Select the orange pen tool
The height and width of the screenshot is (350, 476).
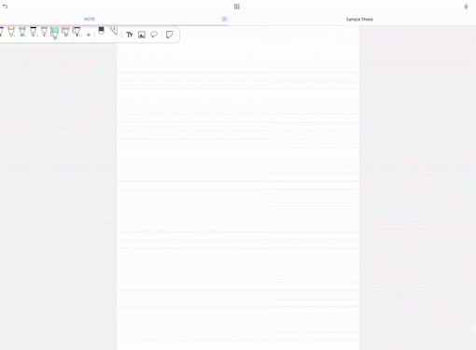click(44, 32)
